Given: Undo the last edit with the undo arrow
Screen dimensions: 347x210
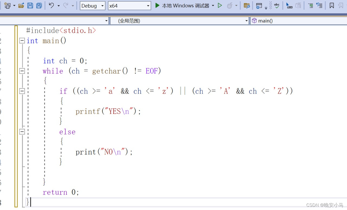Looking at the screenshot, I should (51, 5).
